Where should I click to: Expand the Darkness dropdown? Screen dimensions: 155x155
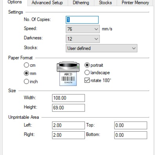83,39
